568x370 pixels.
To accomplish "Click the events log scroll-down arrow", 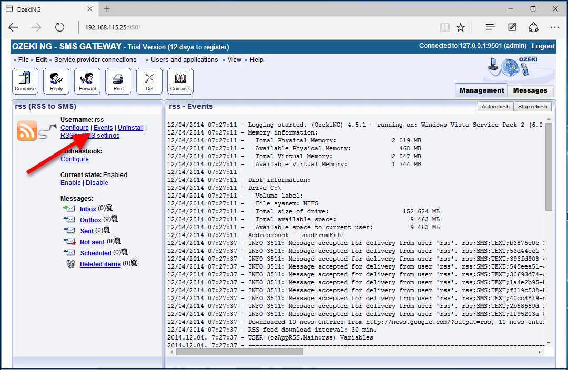I will (549, 343).
